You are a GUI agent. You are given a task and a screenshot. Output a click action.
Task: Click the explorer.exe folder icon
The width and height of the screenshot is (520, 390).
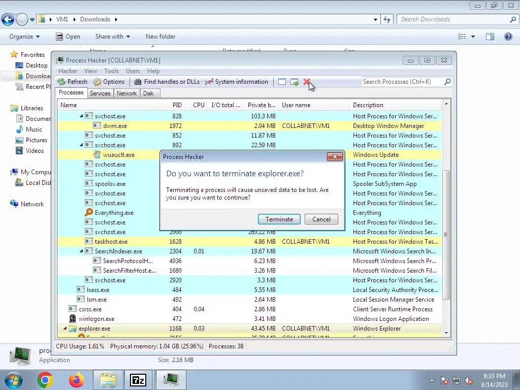73,329
